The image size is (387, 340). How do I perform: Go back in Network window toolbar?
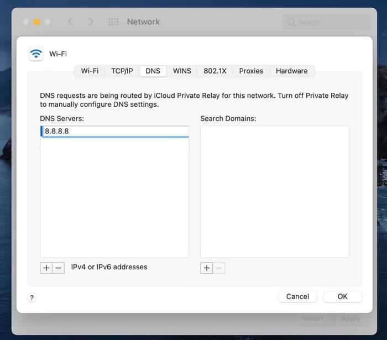[70, 22]
